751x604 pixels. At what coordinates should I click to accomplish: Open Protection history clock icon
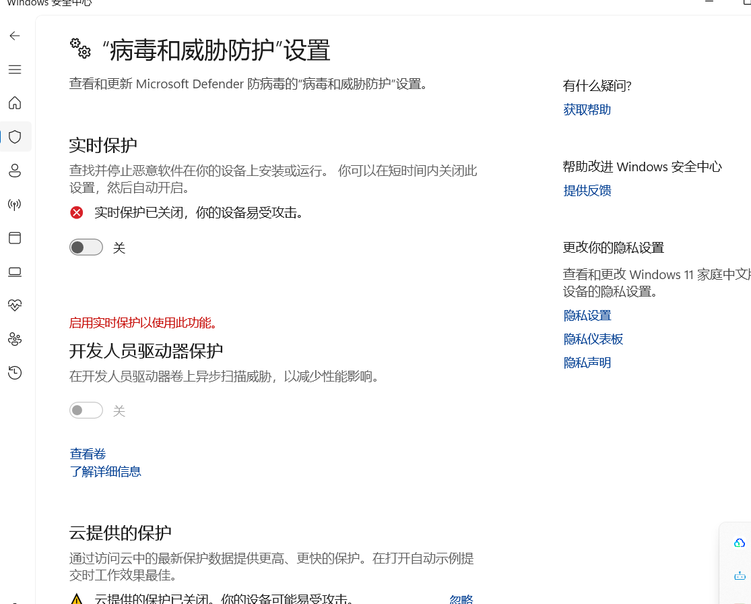(x=15, y=373)
